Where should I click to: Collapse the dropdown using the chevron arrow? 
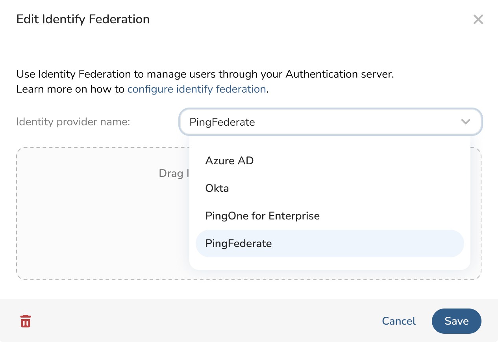(465, 122)
